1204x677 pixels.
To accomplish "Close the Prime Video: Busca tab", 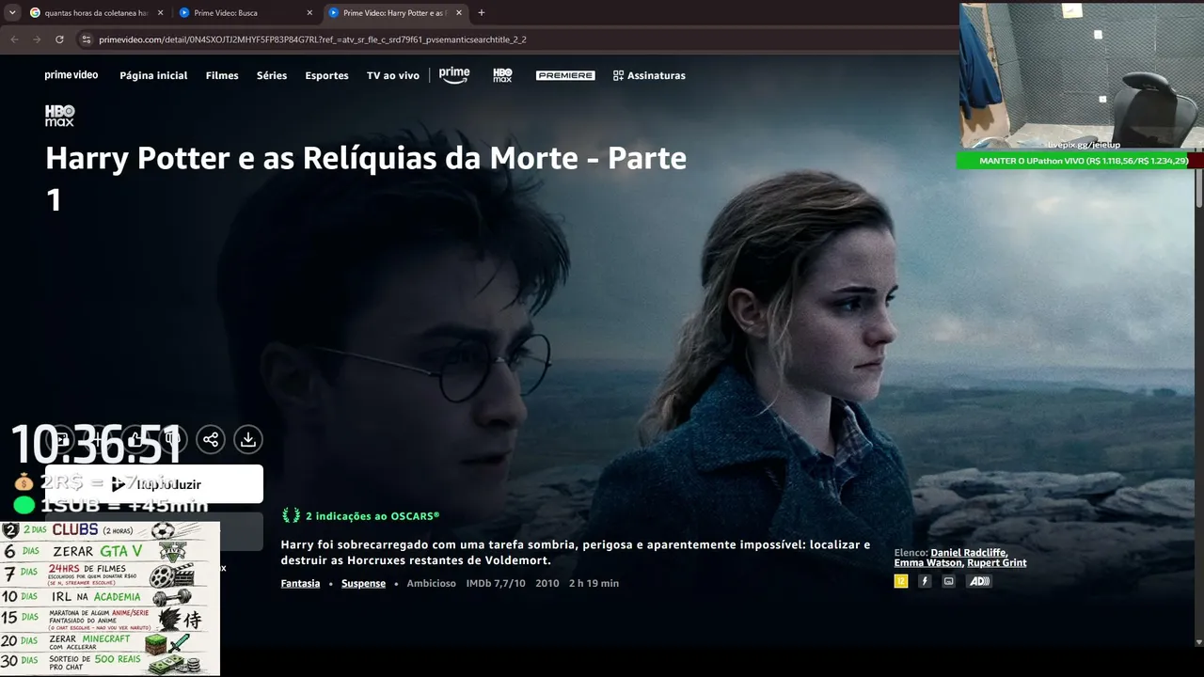I will coord(309,13).
